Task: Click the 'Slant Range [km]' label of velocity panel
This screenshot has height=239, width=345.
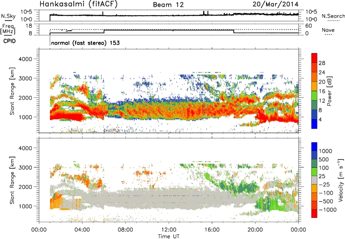Action: [x=12, y=180]
